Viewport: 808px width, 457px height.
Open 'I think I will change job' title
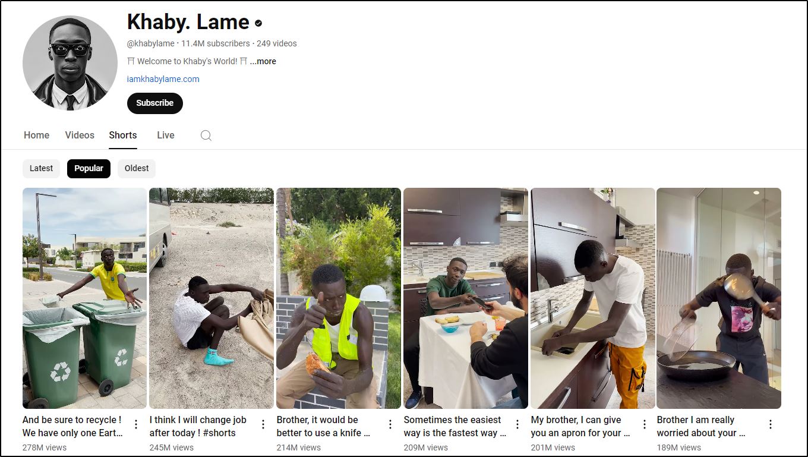point(198,426)
